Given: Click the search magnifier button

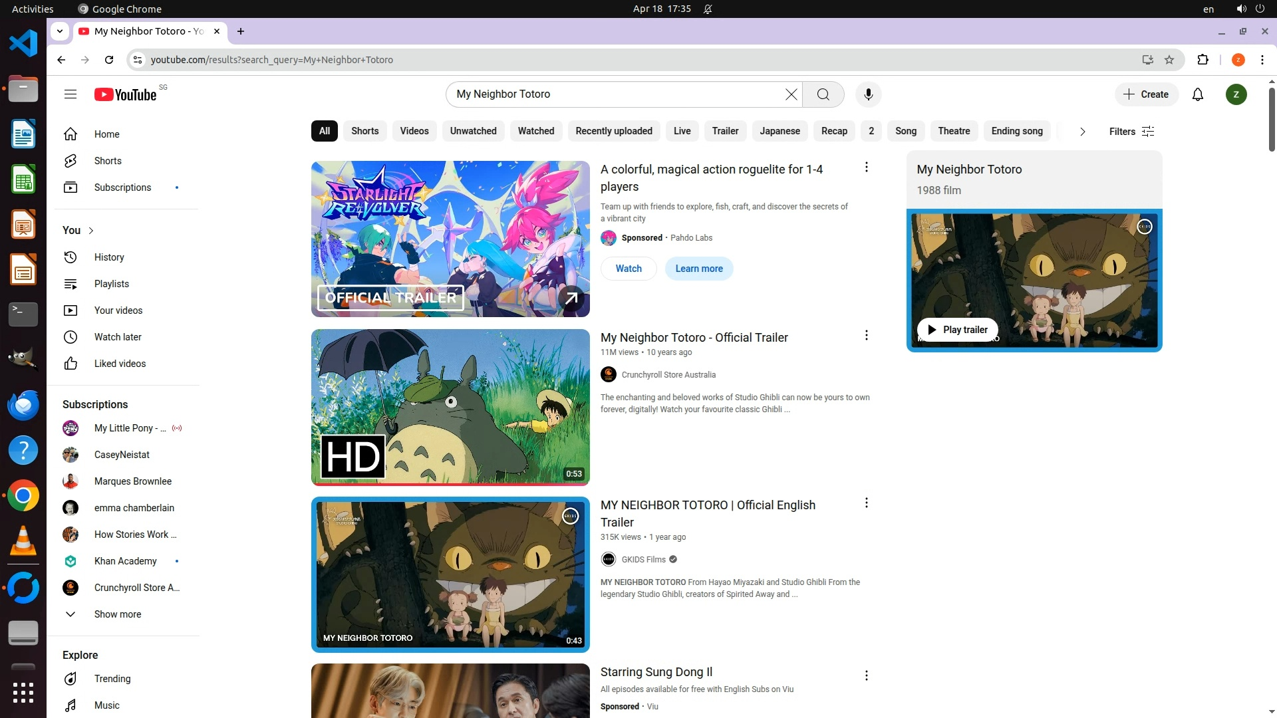Looking at the screenshot, I should click(x=823, y=94).
